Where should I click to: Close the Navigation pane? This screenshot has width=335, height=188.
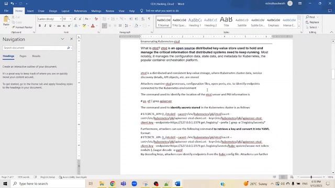point(71,39)
